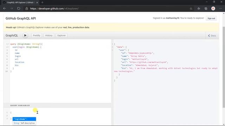Open the History panel
This screenshot has width=225, height=126.
tap(49, 35)
